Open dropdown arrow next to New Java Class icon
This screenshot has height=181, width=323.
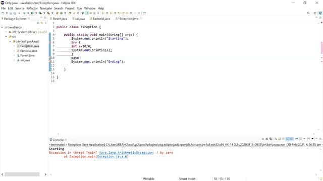pos(65,13)
